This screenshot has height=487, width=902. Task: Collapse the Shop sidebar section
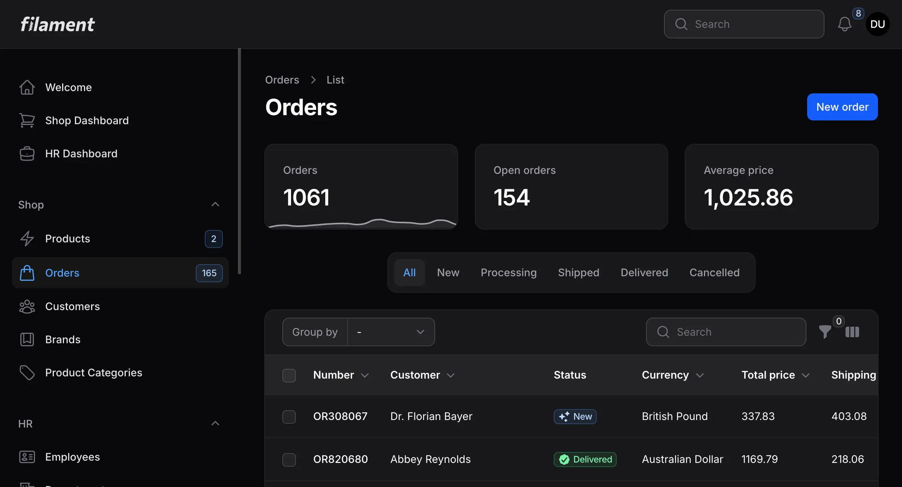215,204
